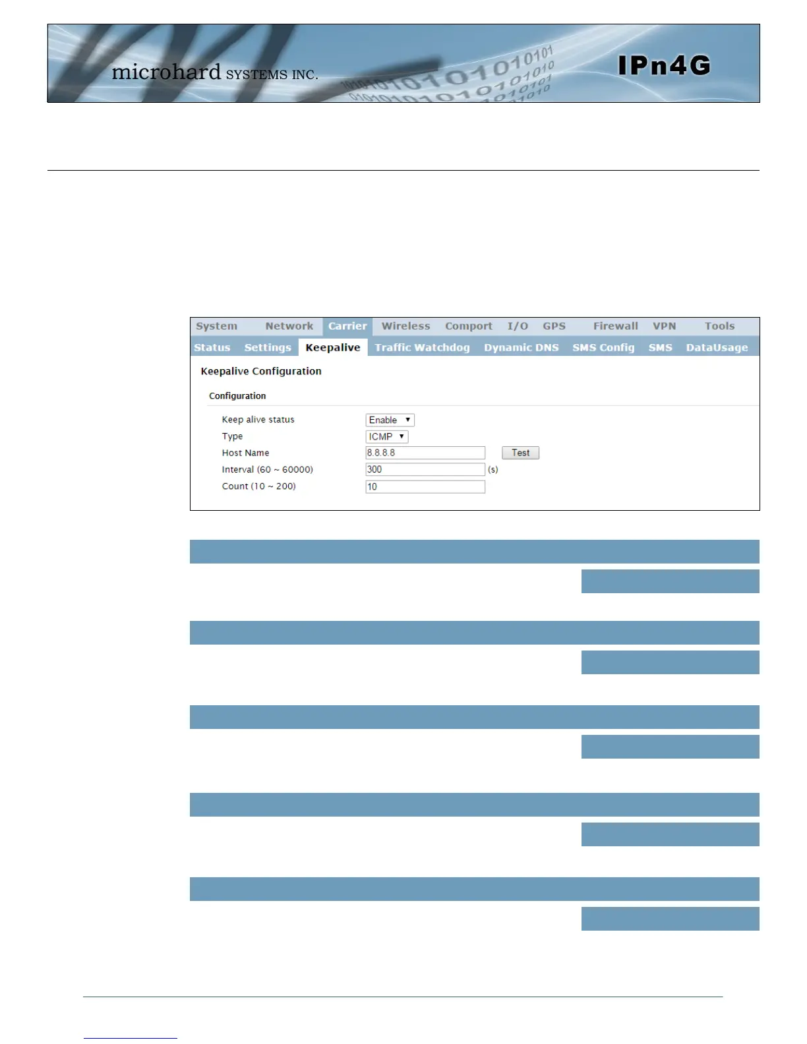The image size is (807, 1044).
Task: Open the Tools tab
Action: point(719,326)
